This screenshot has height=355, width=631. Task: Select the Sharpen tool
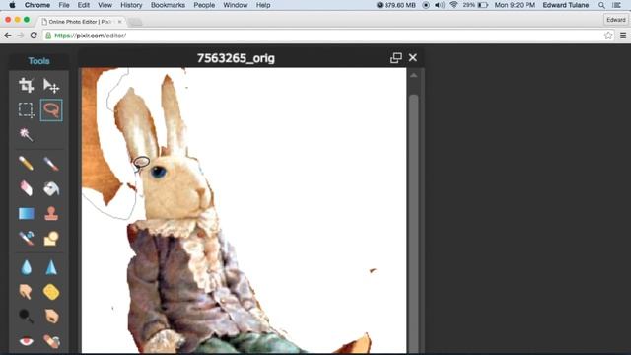(x=51, y=267)
